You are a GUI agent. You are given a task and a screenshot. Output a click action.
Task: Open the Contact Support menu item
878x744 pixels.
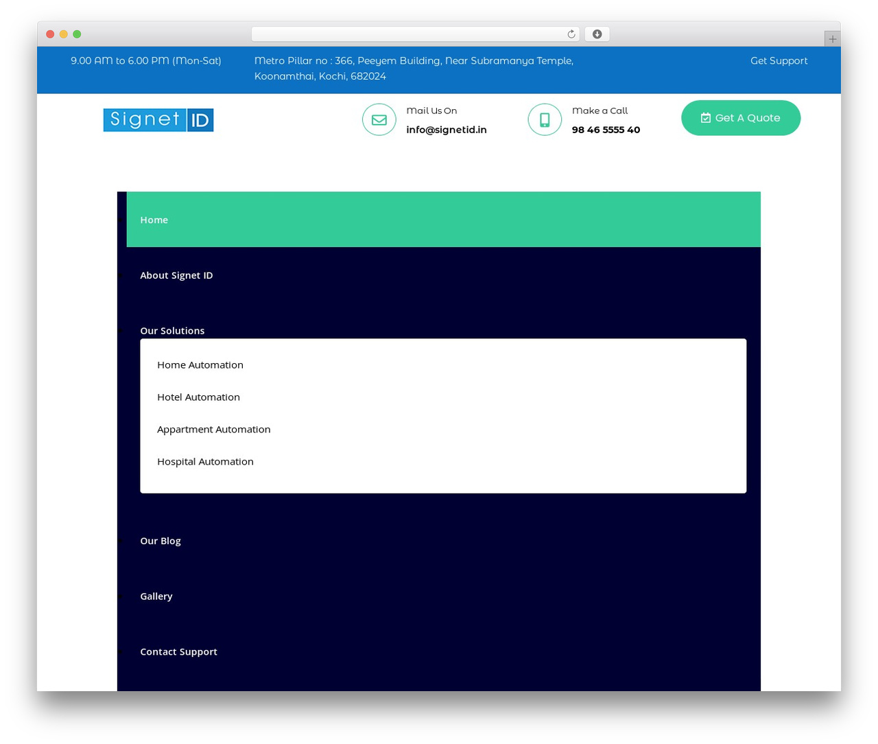178,652
